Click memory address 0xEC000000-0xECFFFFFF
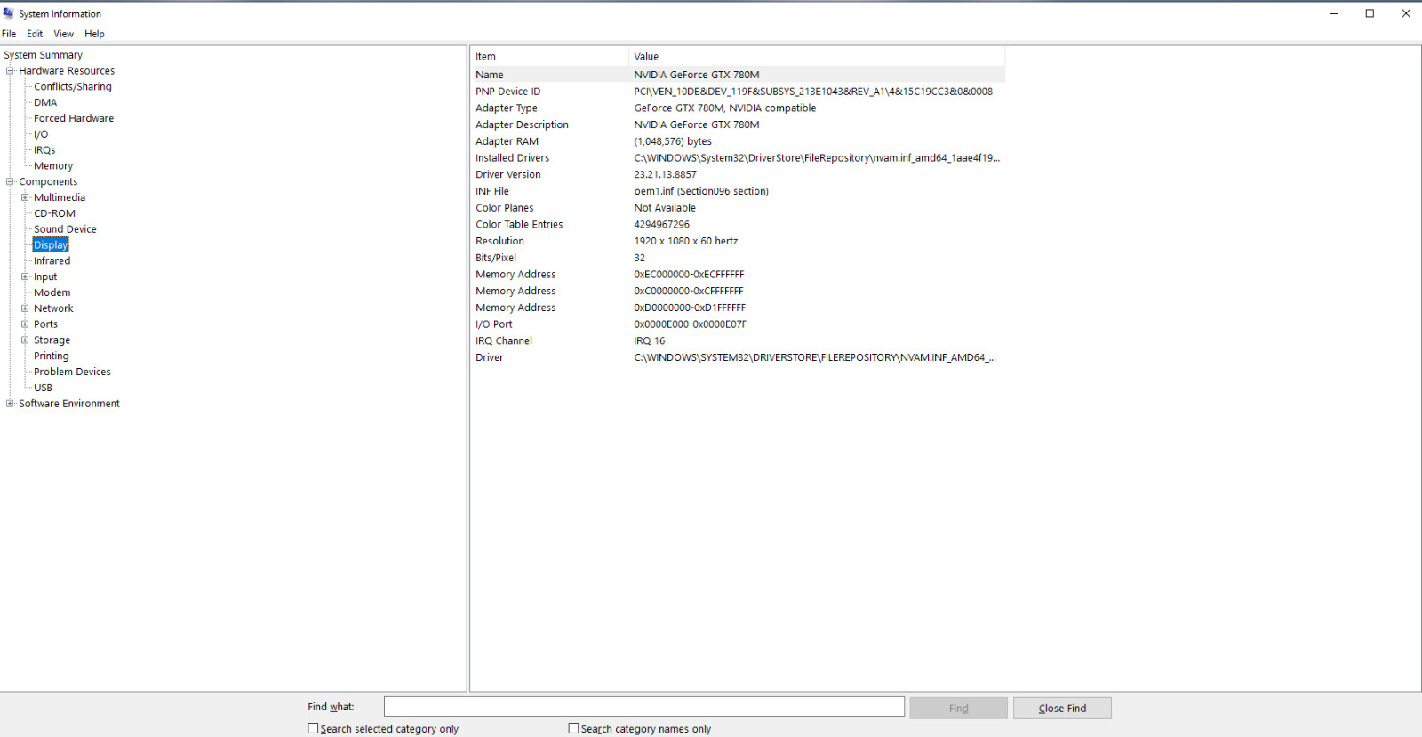The width and height of the screenshot is (1422, 737). [689, 275]
